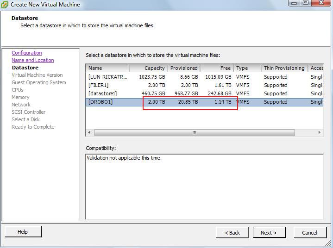Viewport: 333px width, 248px height.
Task: Select the FILER1 datastore row
Action: point(98,85)
